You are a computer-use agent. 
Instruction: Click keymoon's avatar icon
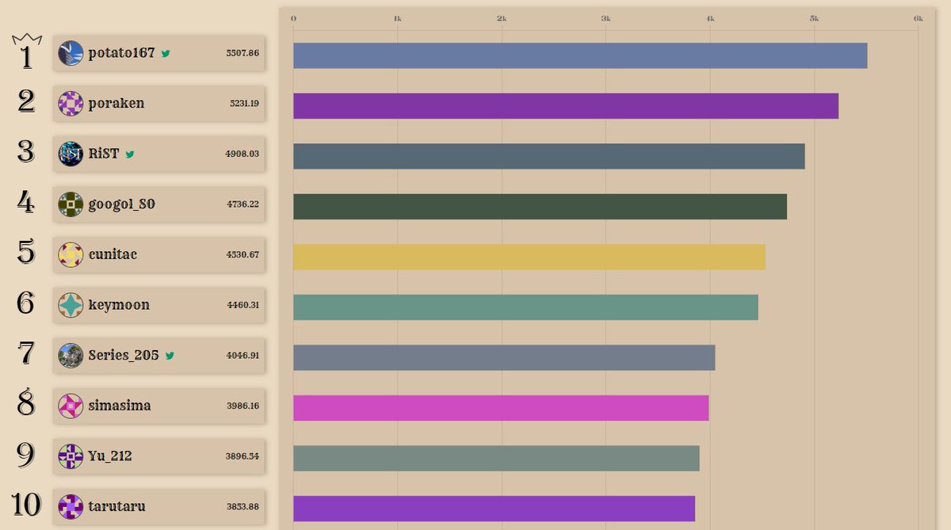coord(71,305)
